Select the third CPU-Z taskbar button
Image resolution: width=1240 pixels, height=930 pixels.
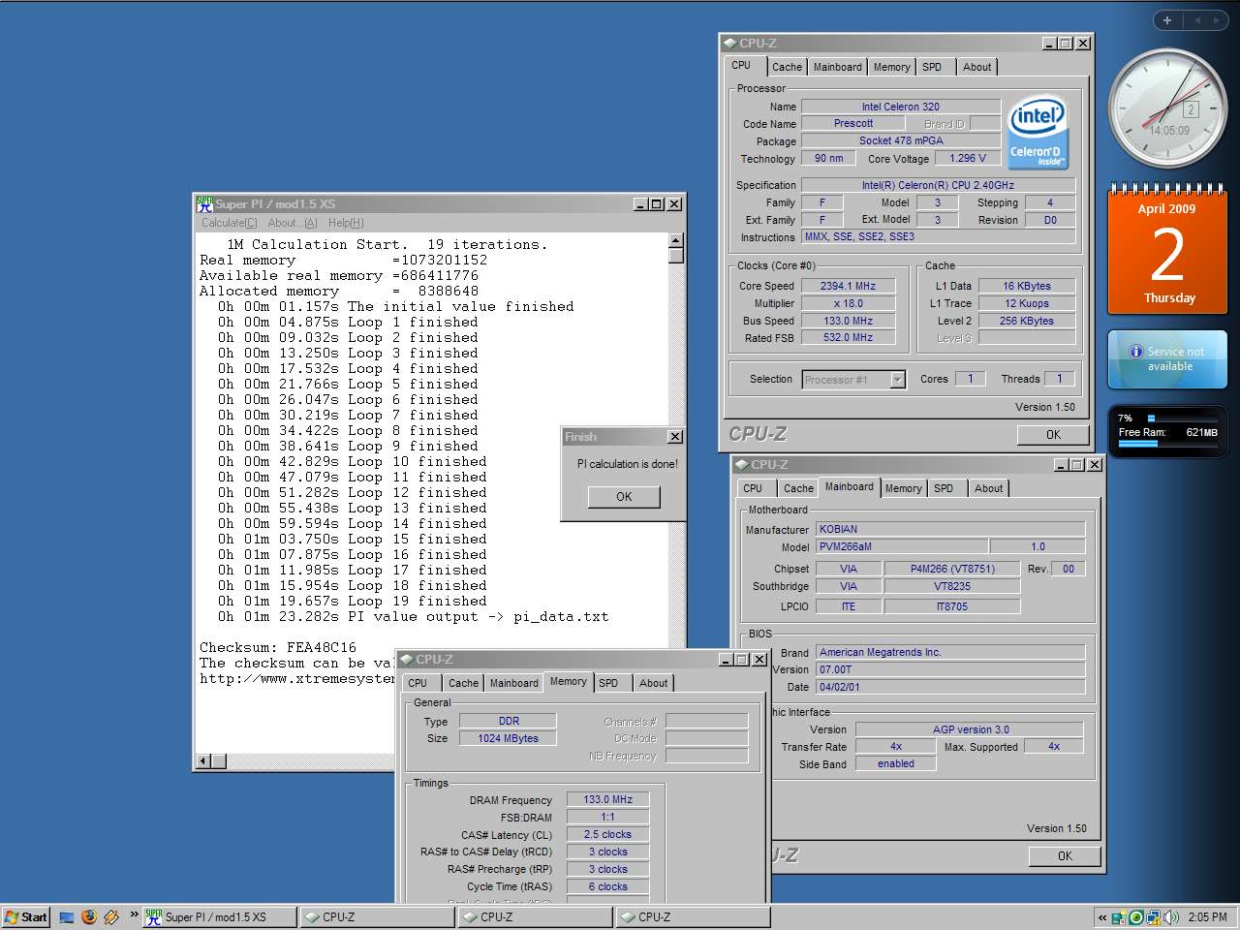pos(692,916)
